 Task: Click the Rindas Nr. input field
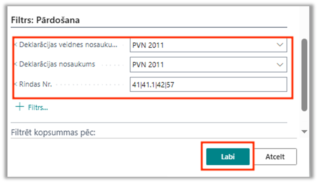pyautogui.click(x=208, y=84)
